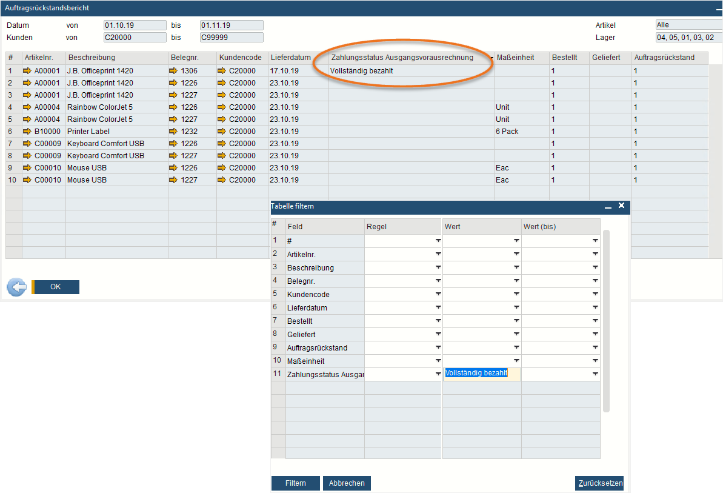This screenshot has height=493, width=723.
Task: Open Regel dropdown for Zahlungsstatus filter row
Action: tap(438, 374)
